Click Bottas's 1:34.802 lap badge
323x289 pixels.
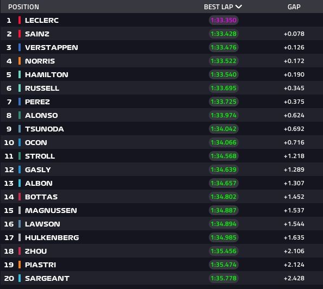(223, 197)
